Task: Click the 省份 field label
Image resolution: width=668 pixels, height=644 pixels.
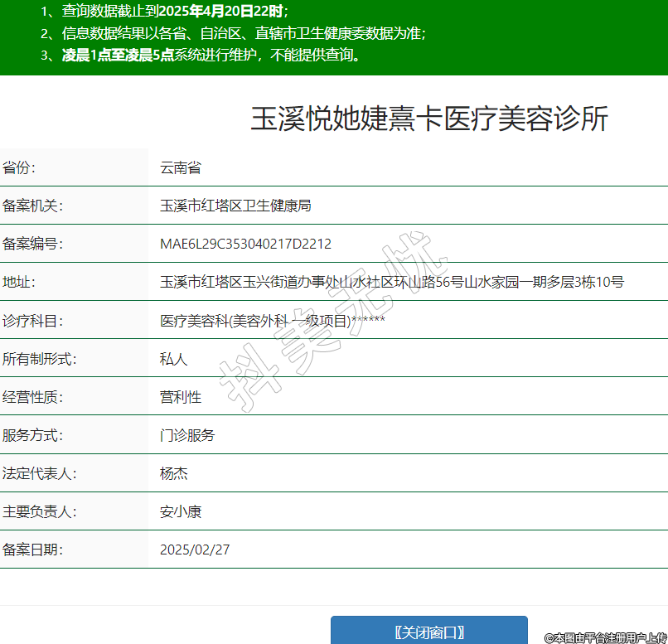Action: coord(19,167)
